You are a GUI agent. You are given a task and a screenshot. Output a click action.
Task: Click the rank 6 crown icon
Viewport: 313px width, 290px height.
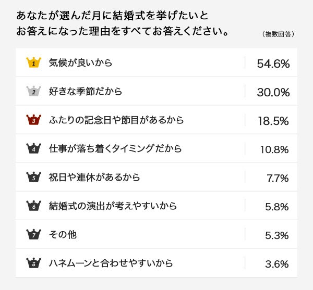click(x=33, y=206)
